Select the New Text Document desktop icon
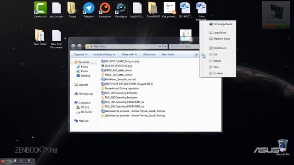This screenshot has width=294, height=165. 57,39
